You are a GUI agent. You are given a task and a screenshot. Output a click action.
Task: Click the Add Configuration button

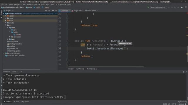(x=159, y=7)
